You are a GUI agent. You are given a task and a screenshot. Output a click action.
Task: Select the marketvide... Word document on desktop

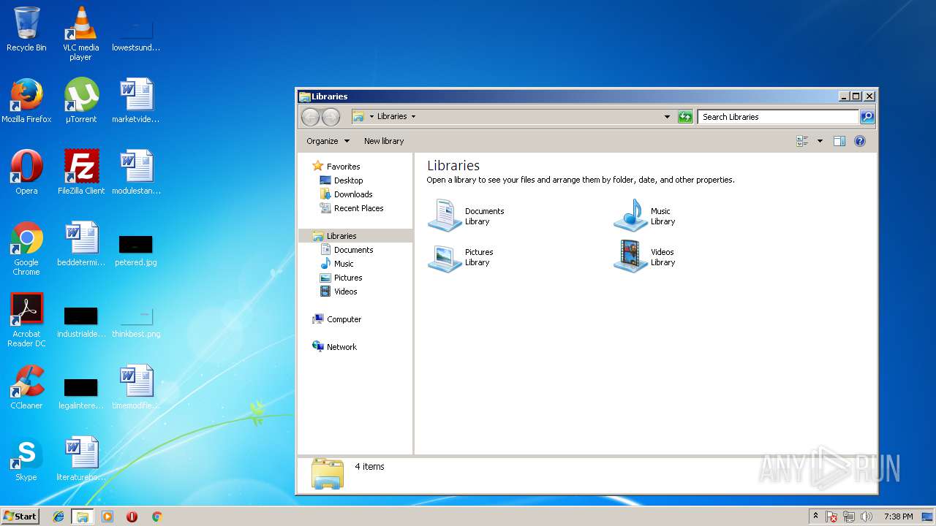coord(136,101)
